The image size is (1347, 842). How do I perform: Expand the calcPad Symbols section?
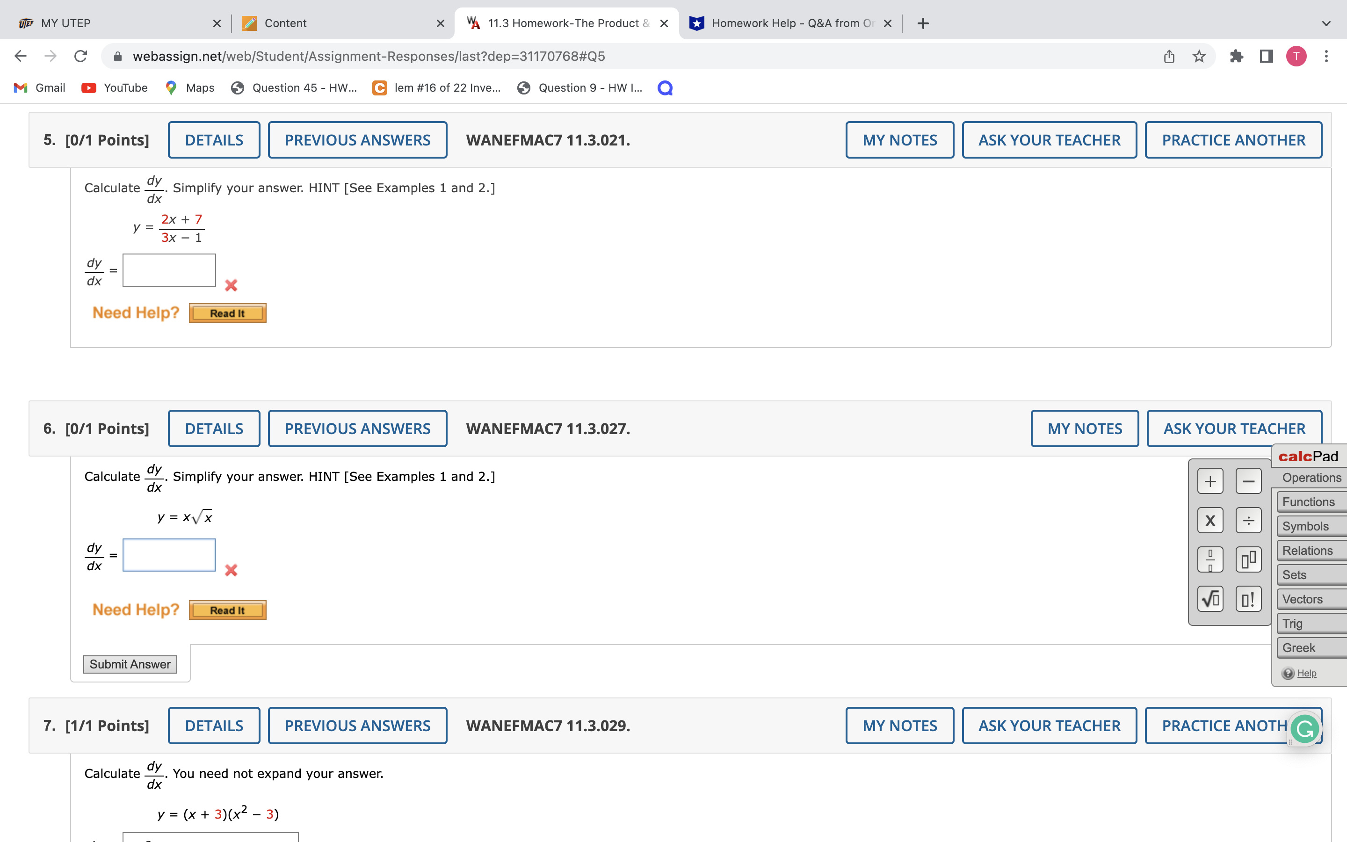(1306, 526)
